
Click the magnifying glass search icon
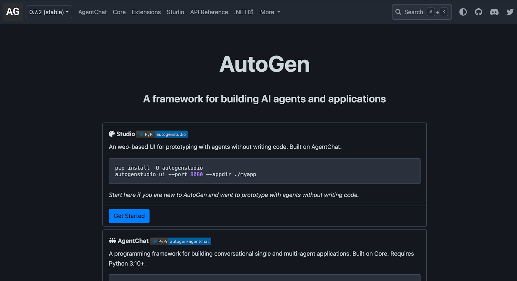(x=398, y=12)
